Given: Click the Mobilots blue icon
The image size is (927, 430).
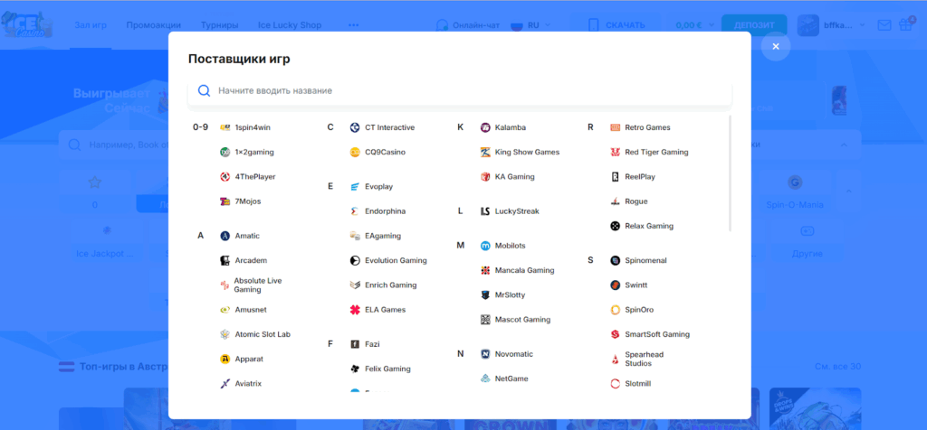Looking at the screenshot, I should (x=485, y=246).
